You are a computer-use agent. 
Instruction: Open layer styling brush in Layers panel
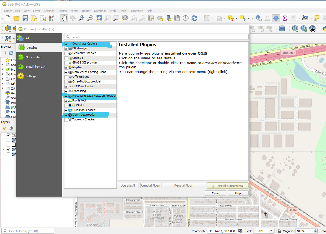(x=4, y=128)
